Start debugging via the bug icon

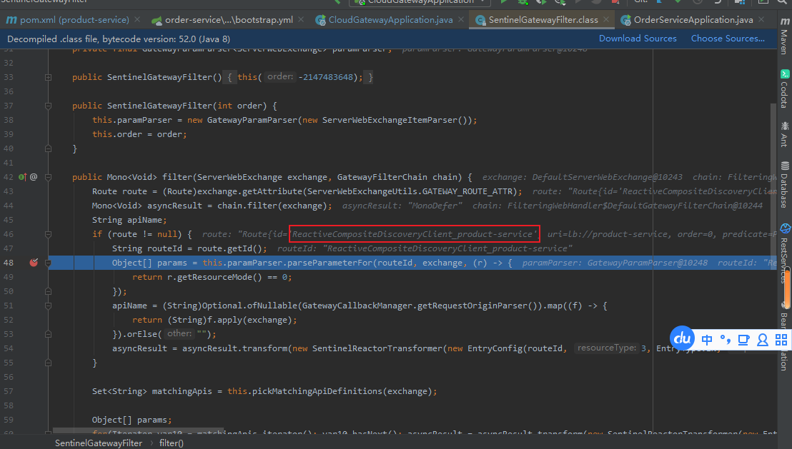click(523, 4)
